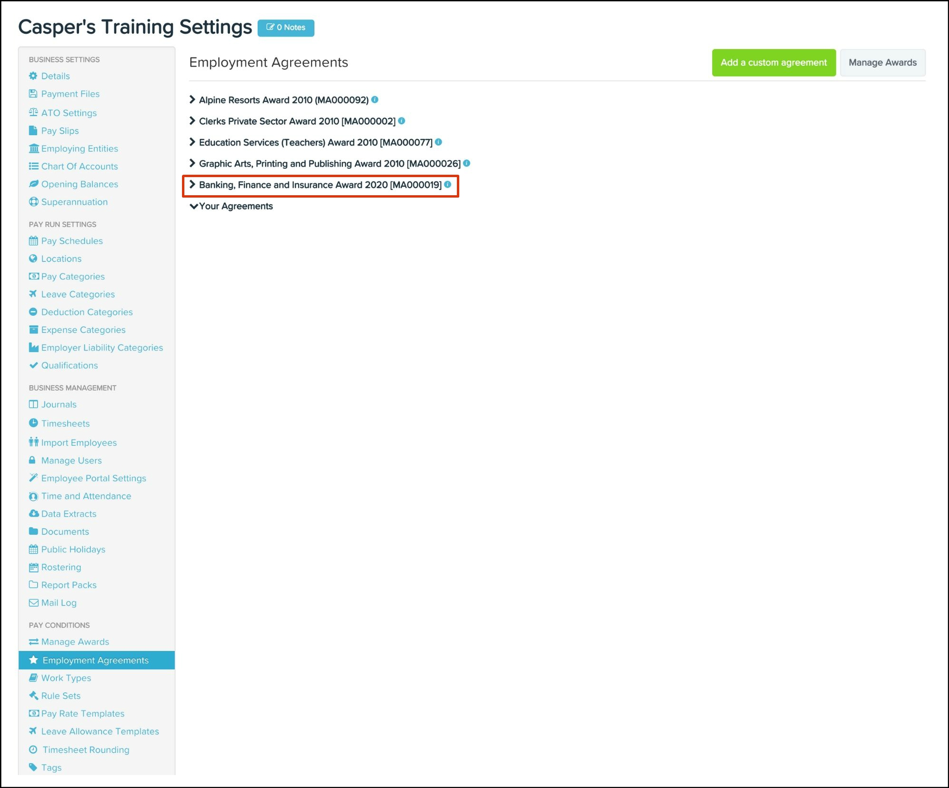Click the tag icon next to Tags
This screenshot has height=788, width=949.
click(x=33, y=767)
